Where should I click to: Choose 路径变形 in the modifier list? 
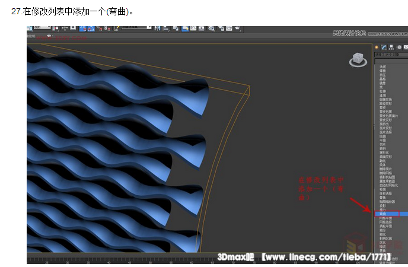[x=385, y=104]
